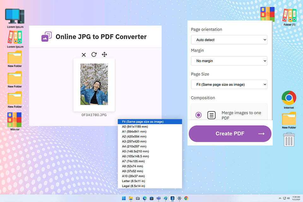Open the Recycle Bin trash icon
The height and width of the screenshot is (202, 303).
pos(289,140)
